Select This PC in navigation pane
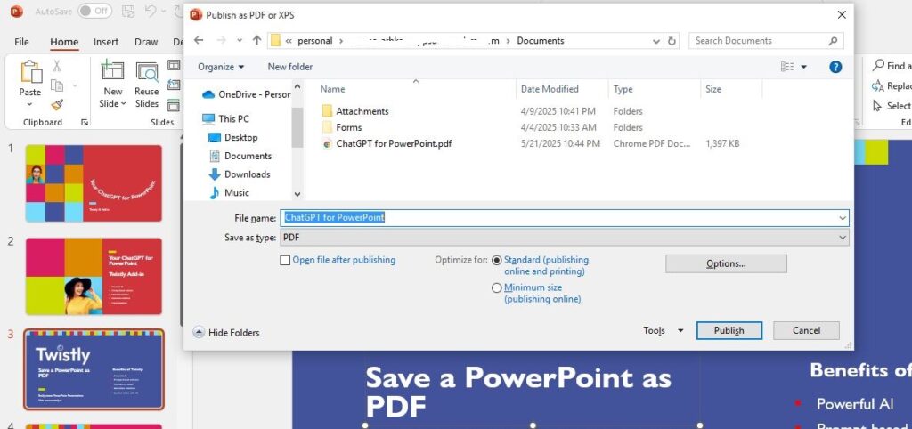Viewport: 912px width, 429px height. (225, 118)
